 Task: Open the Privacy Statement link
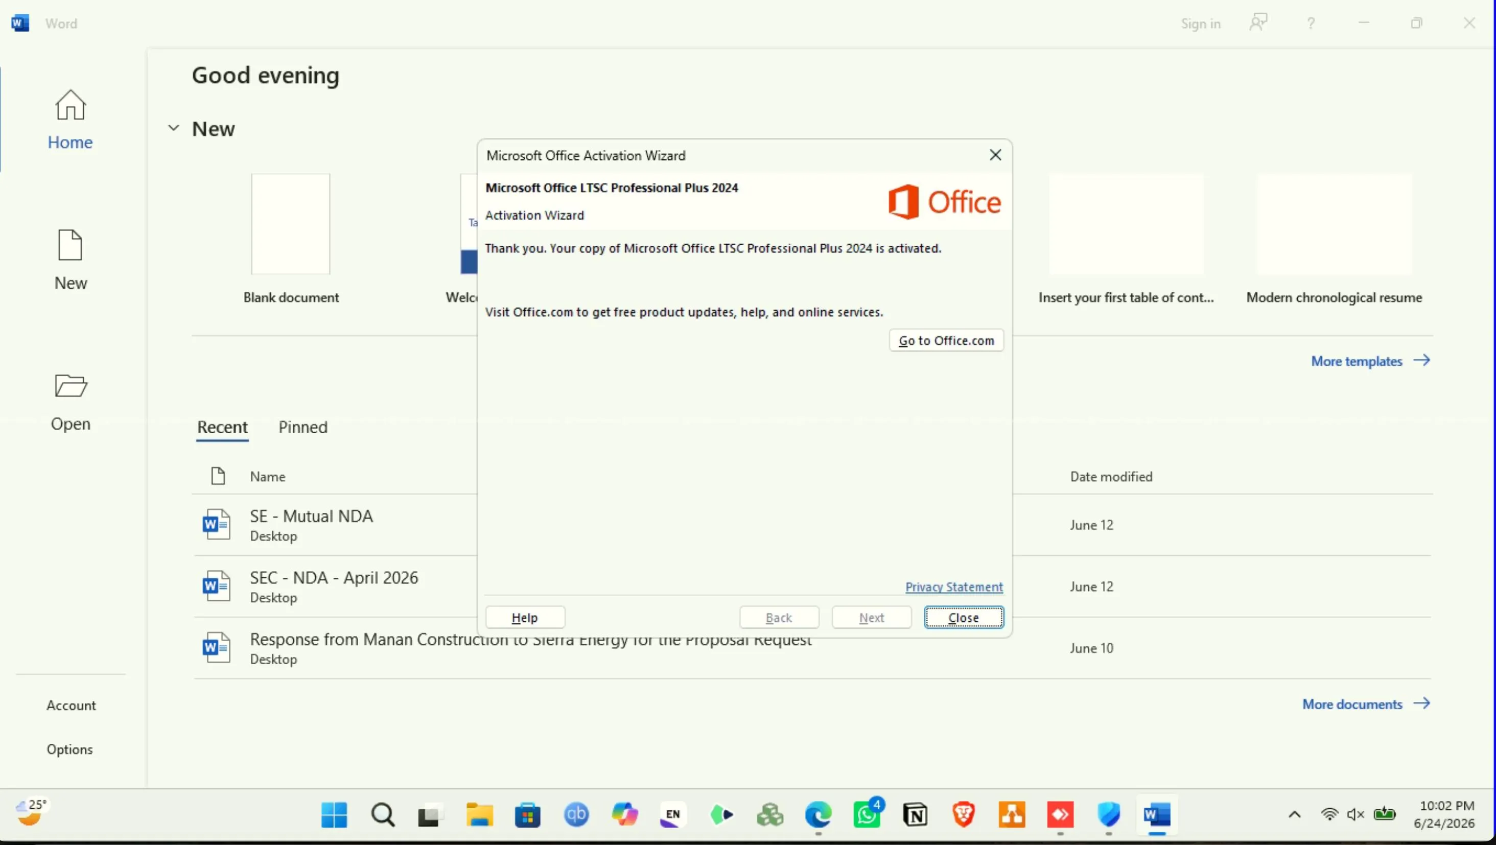coord(953,586)
